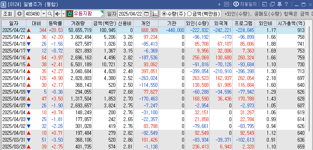The width and height of the screenshot is (313, 150).
Task: Select the 금액(백만원) radio button
Action: tap(189, 14)
